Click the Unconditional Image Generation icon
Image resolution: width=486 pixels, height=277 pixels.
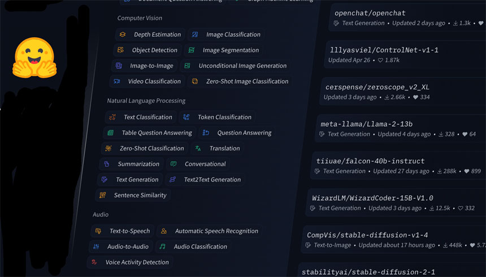[x=187, y=66]
